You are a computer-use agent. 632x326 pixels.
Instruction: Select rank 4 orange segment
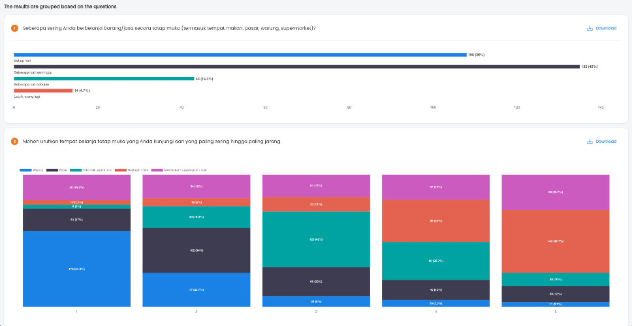pos(435,221)
